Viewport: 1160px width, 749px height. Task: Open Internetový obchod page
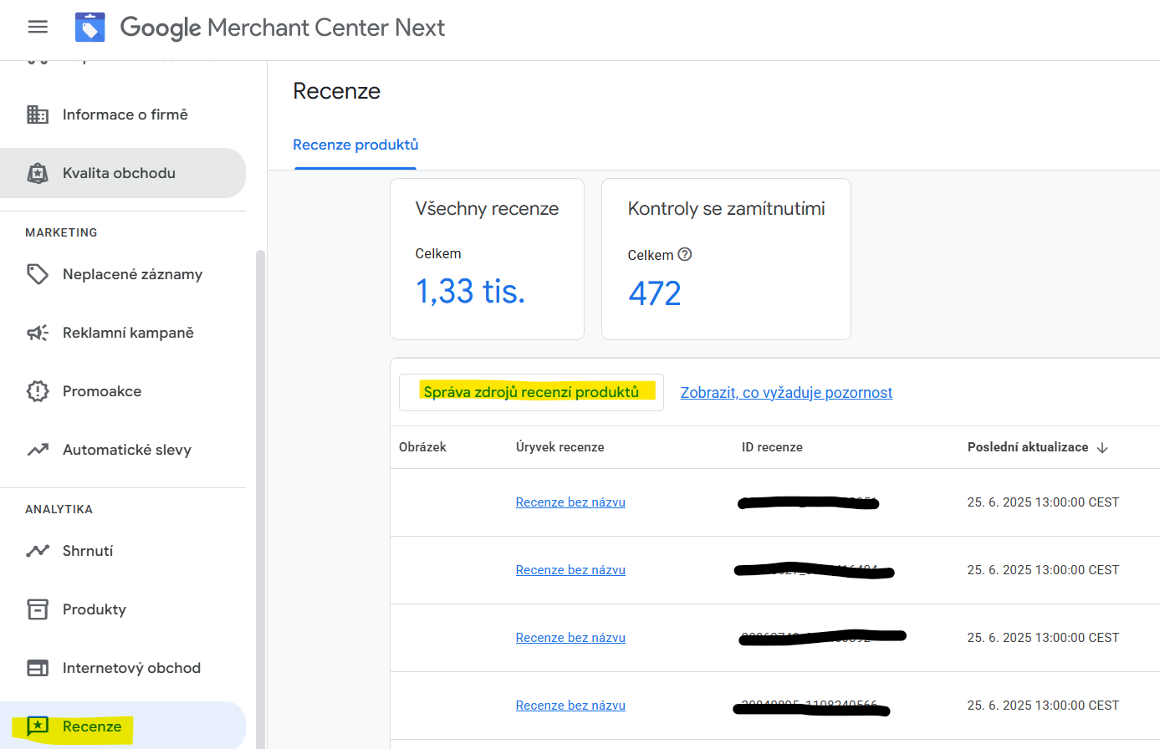123,668
